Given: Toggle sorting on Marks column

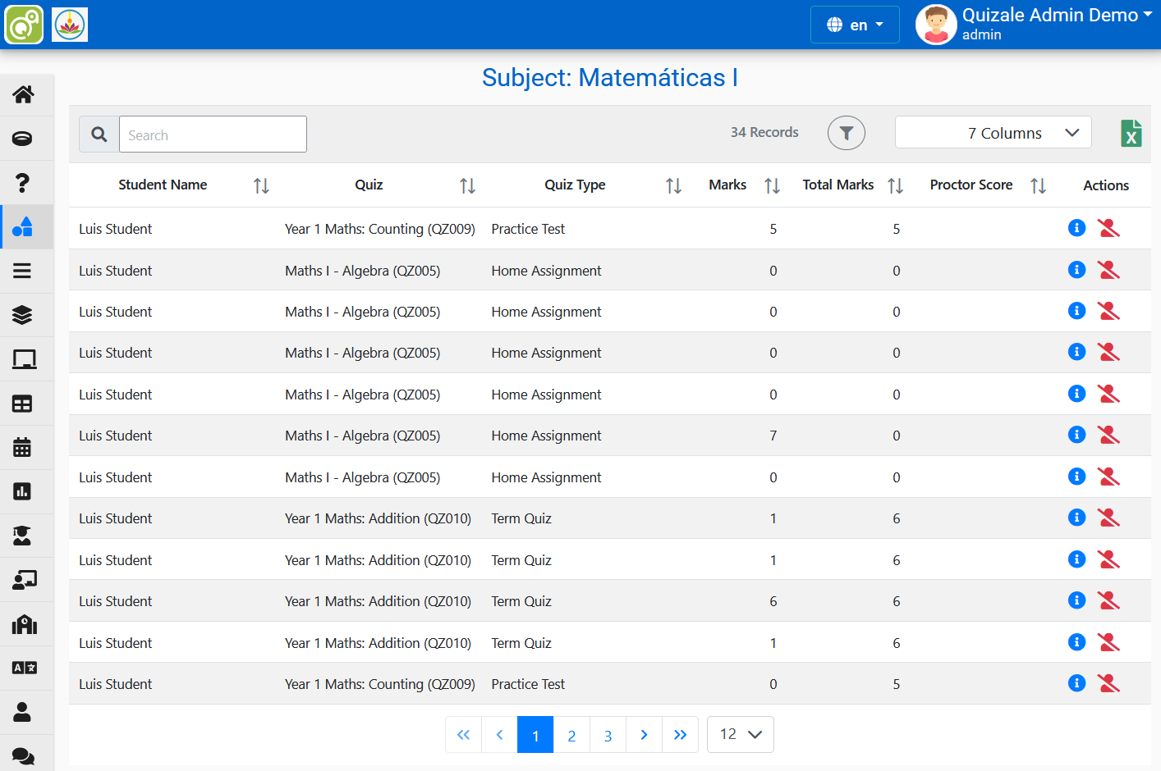Looking at the screenshot, I should click(772, 186).
